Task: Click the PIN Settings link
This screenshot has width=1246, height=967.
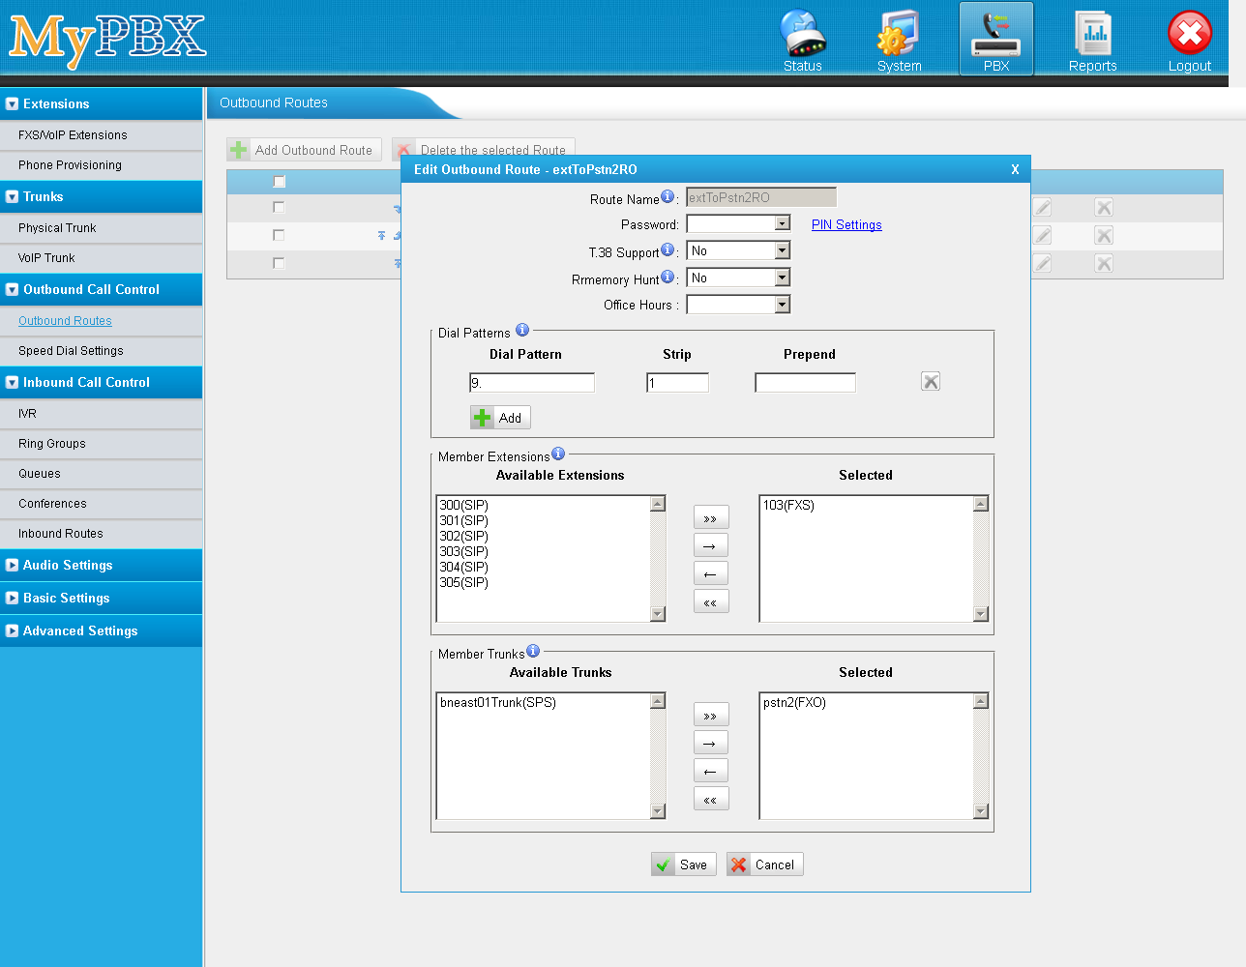Action: coord(846,224)
